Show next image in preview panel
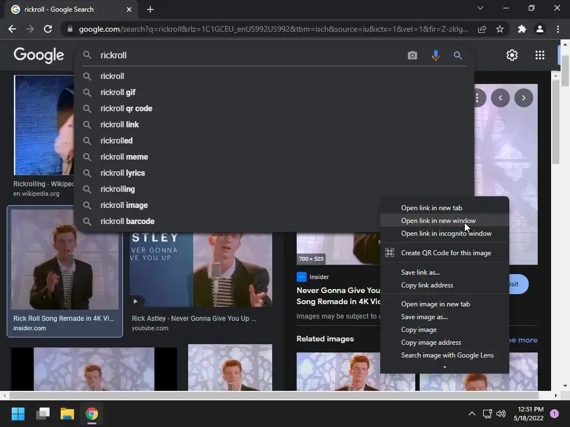The height and width of the screenshot is (427, 570). point(523,98)
